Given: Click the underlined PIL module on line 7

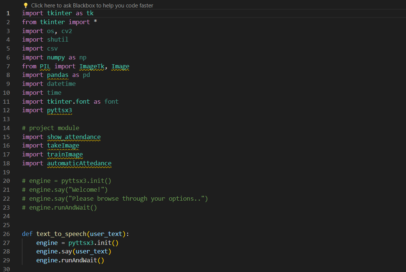Looking at the screenshot, I should click(45, 66).
